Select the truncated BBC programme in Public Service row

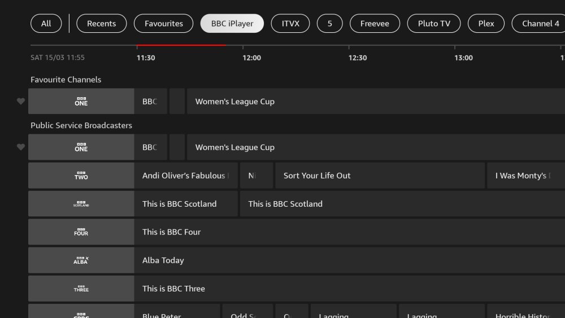coord(151,147)
